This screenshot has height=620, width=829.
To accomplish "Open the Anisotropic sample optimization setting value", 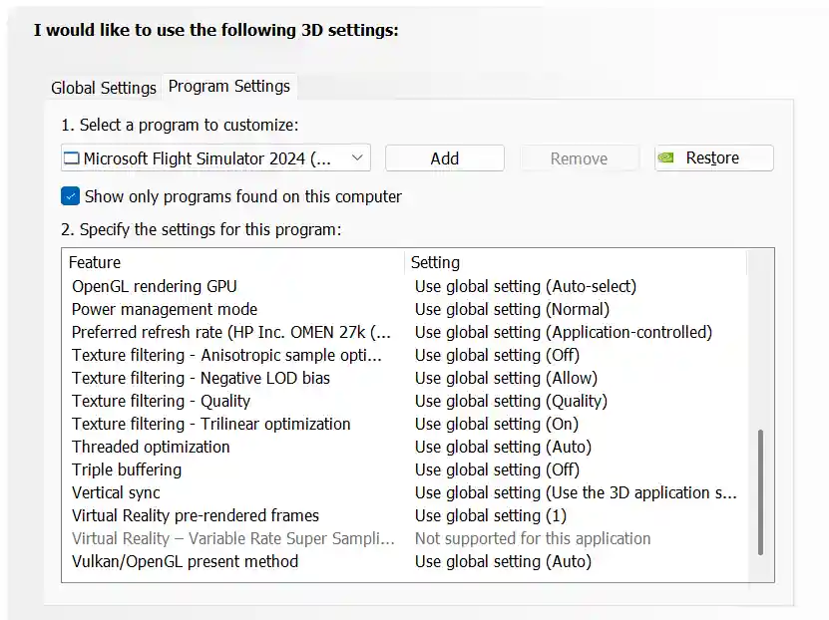I will (497, 355).
